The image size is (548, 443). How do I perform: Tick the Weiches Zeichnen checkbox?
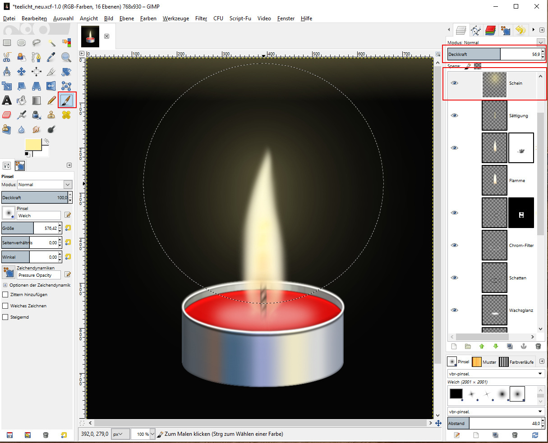5,306
